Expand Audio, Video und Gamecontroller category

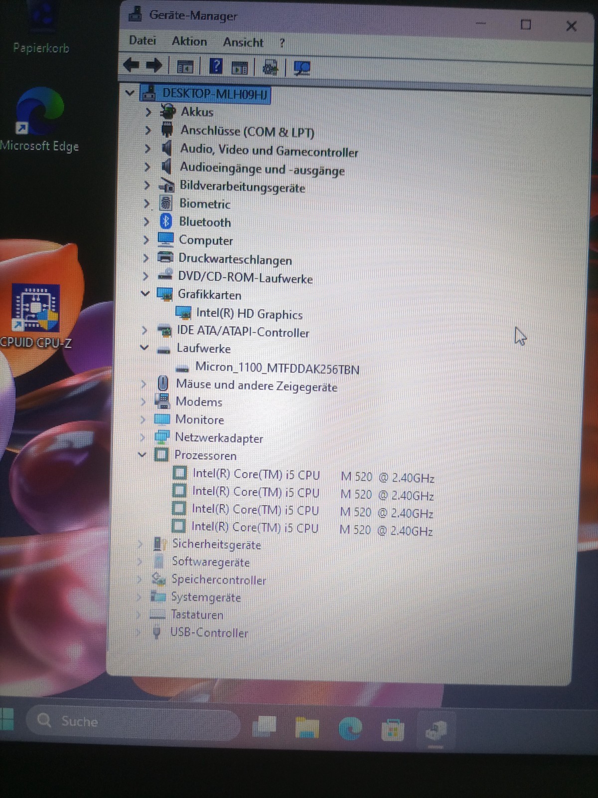(147, 149)
